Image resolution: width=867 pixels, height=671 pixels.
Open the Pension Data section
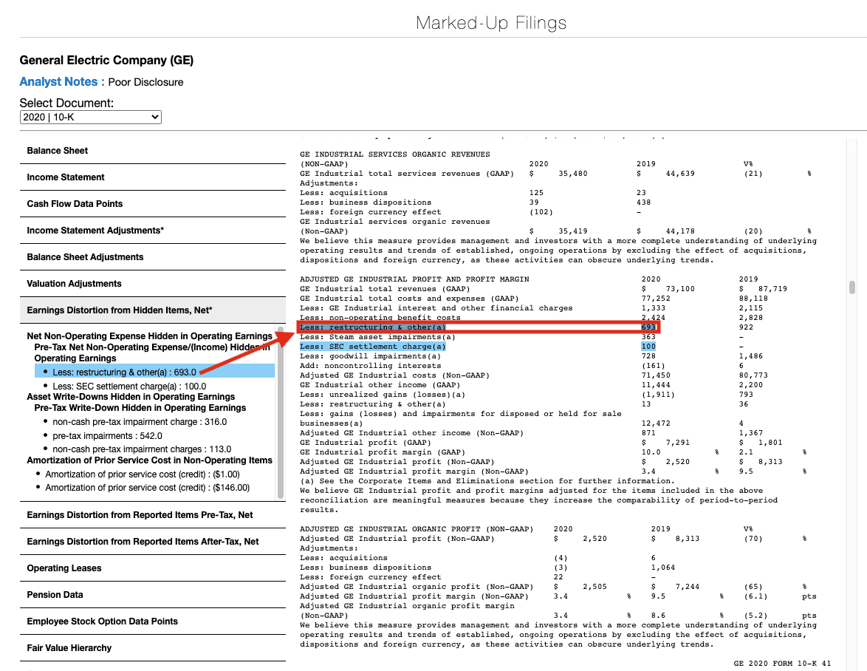[x=153, y=595]
